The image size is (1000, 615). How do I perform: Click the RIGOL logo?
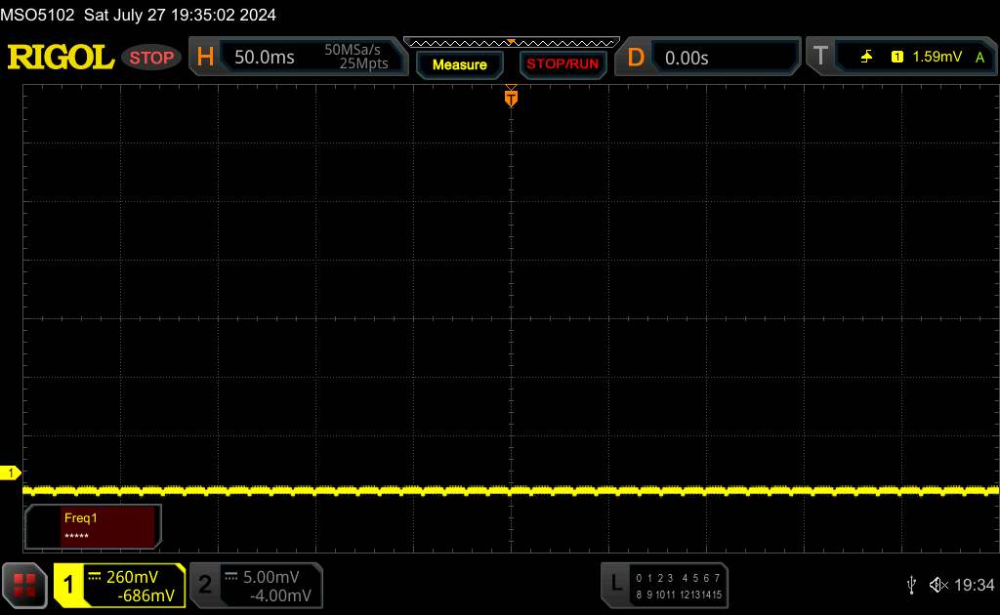tap(61, 58)
